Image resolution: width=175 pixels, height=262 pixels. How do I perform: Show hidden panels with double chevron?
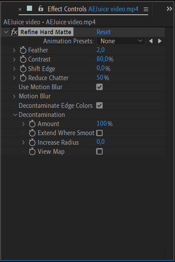pos(169,9)
